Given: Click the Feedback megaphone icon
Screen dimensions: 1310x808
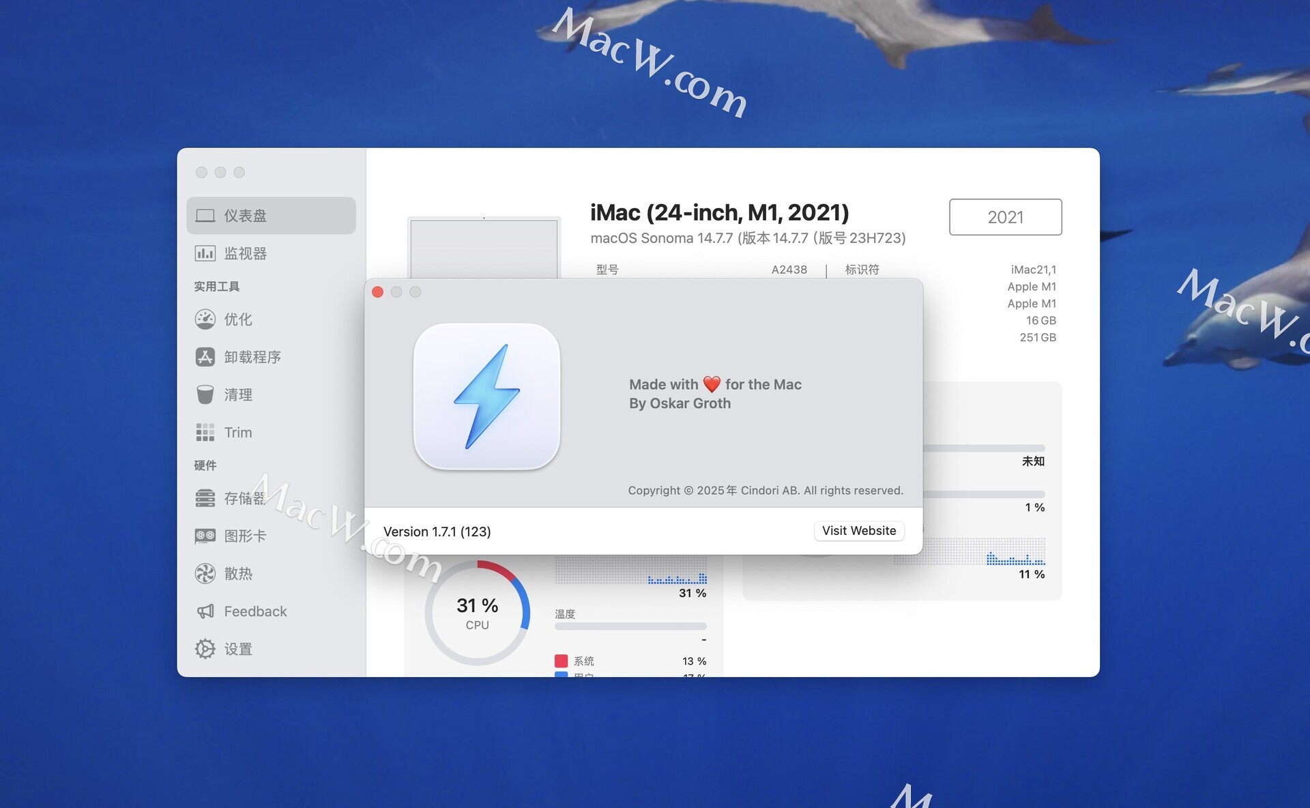Looking at the screenshot, I should tap(205, 611).
